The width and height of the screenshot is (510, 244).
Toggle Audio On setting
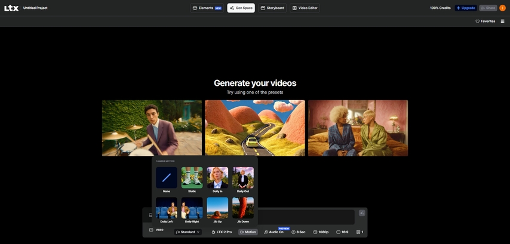(274, 232)
